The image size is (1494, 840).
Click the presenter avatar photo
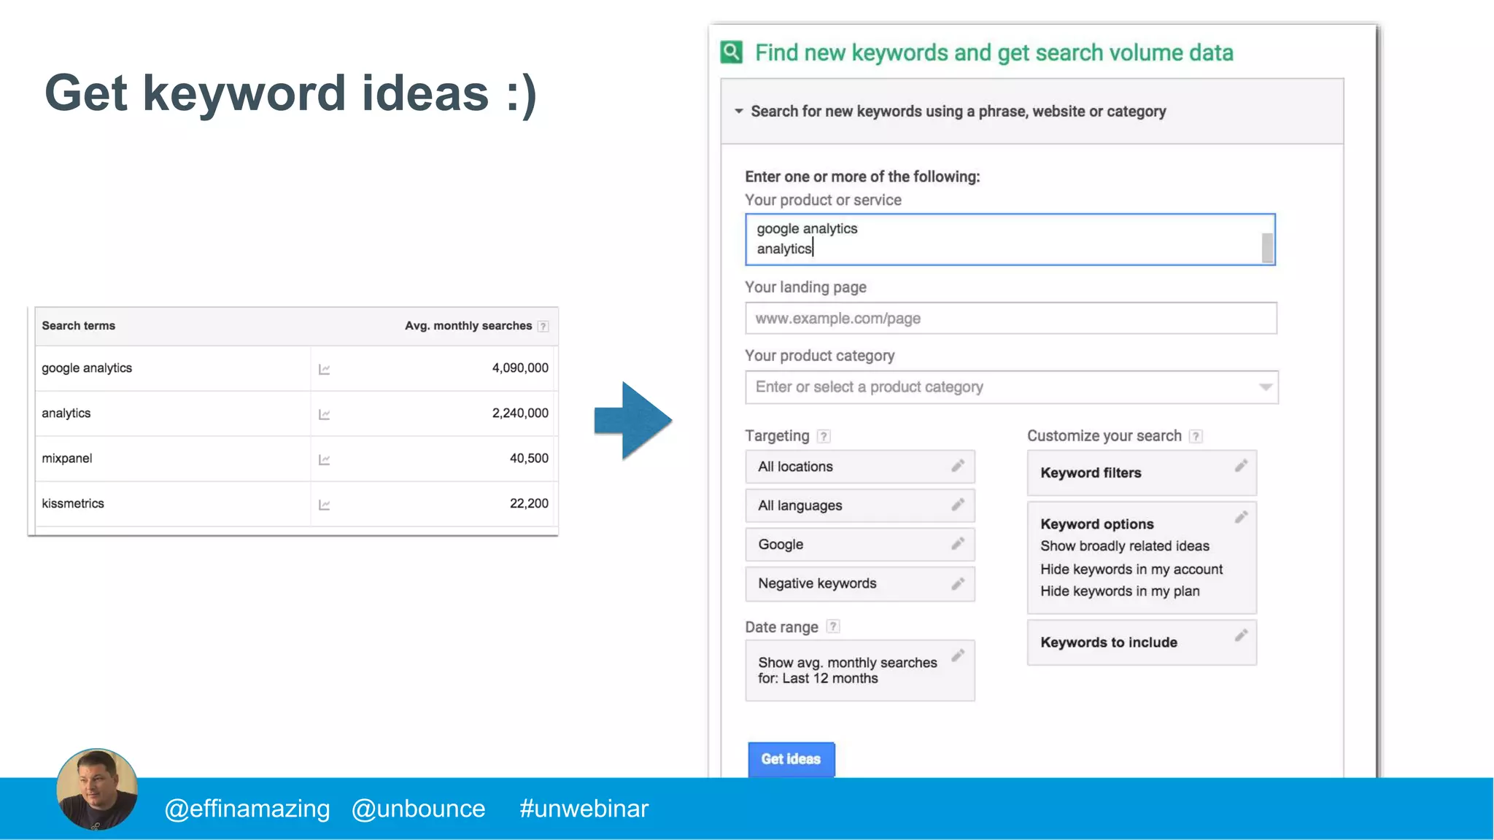click(x=97, y=789)
